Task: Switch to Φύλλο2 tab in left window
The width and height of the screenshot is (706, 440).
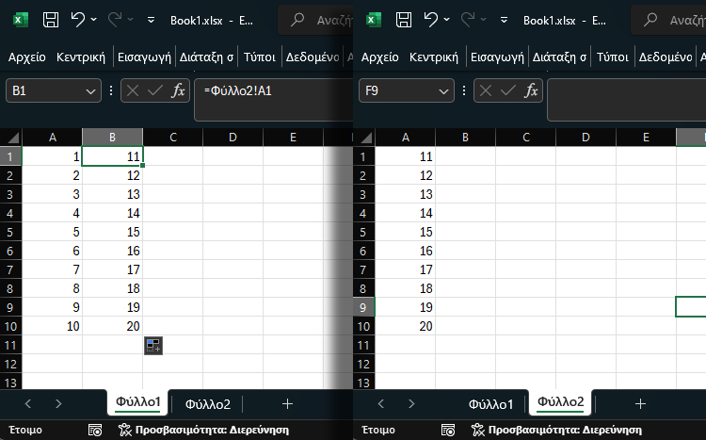Action: point(208,404)
